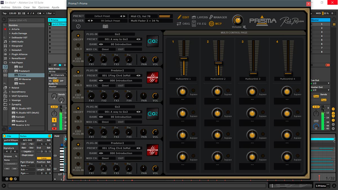Viewport: 338px width, 190px height.
Task: Collapse the Rob Papen folder
Action: tap(10, 63)
